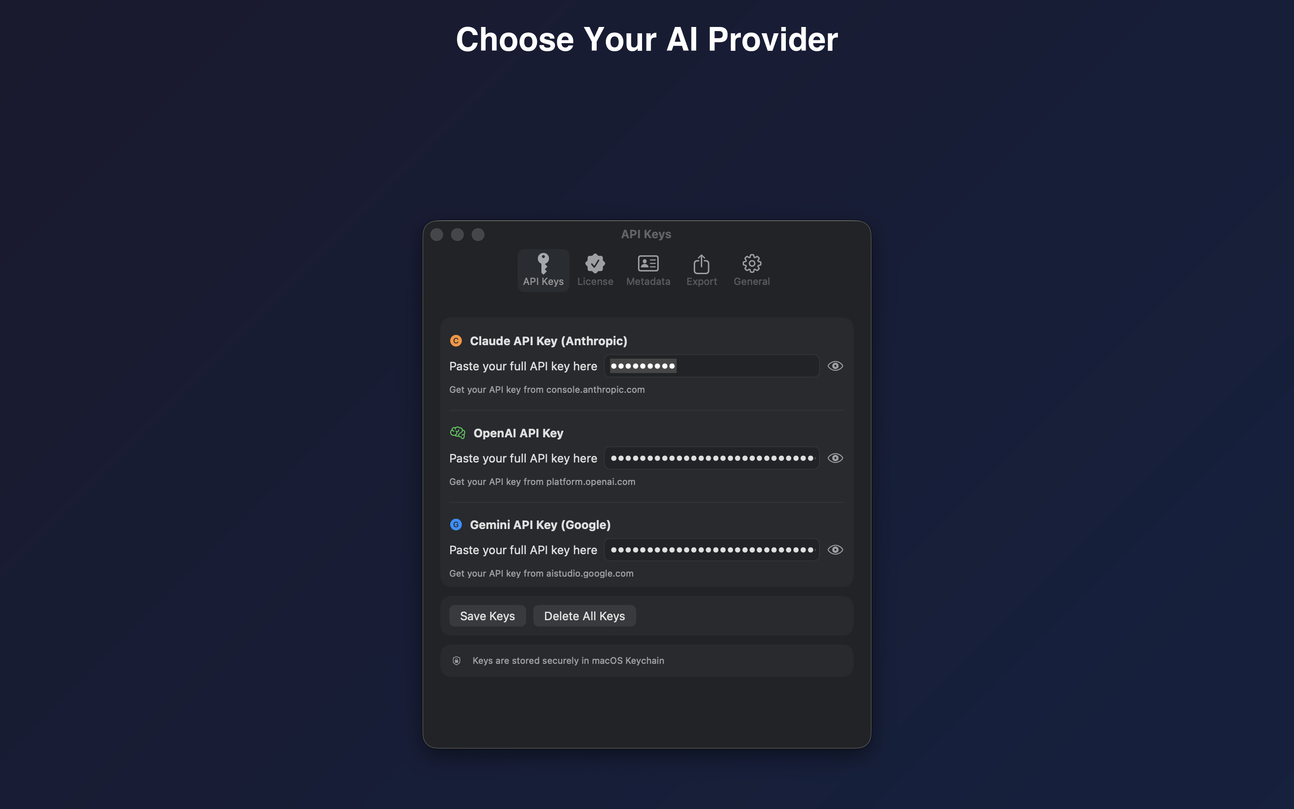Viewport: 1294px width, 809px height.
Task: Focus the OpenAI API key input field
Action: pos(712,458)
